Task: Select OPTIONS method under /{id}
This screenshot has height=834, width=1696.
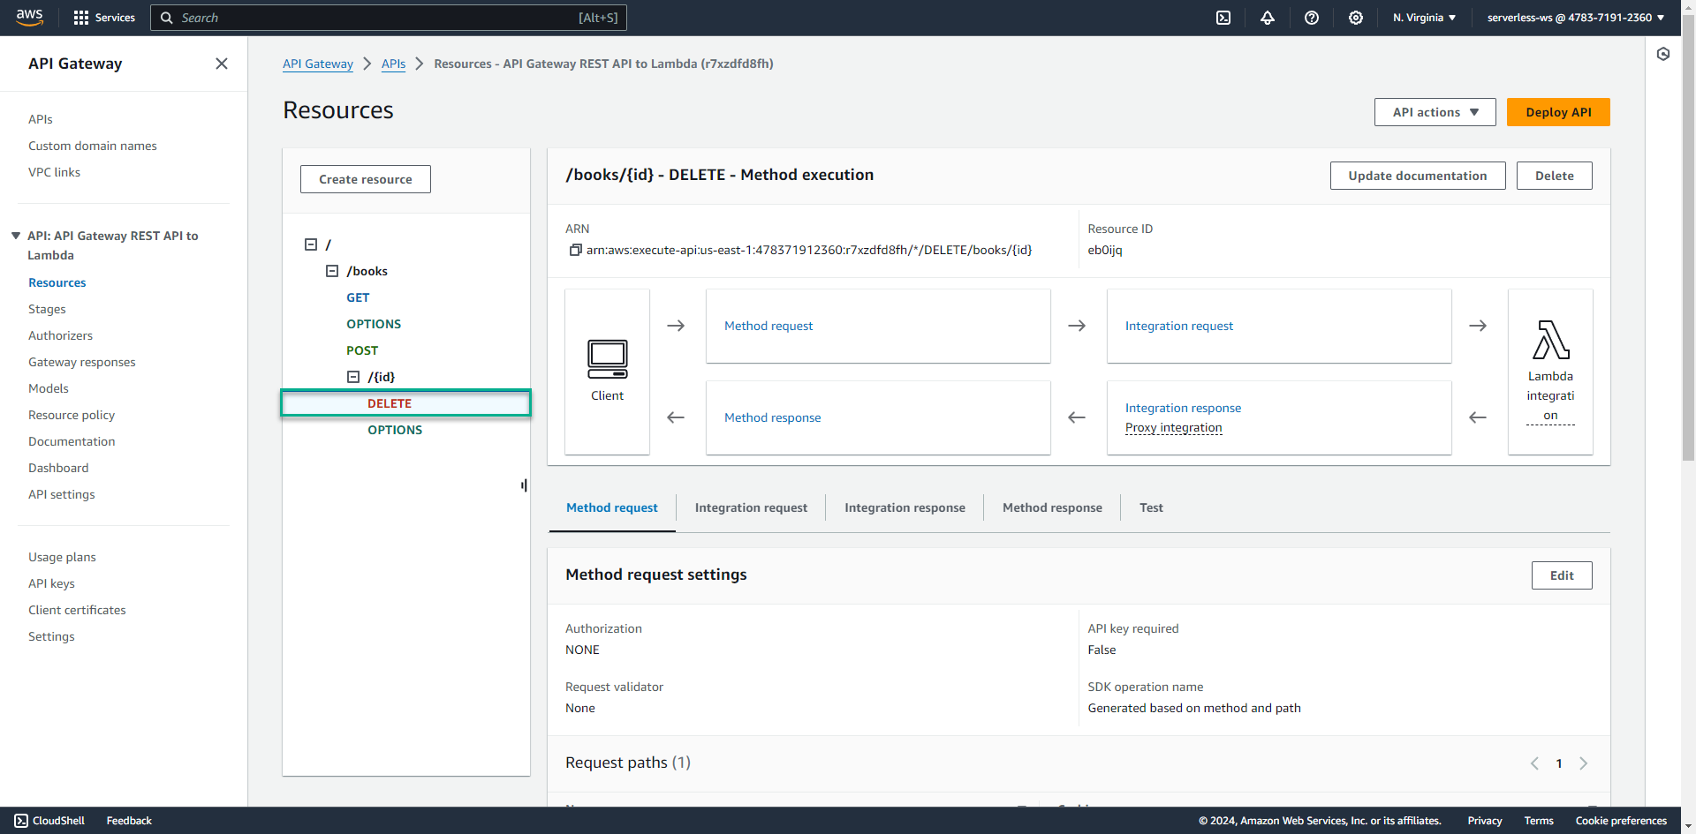Action: (x=395, y=430)
